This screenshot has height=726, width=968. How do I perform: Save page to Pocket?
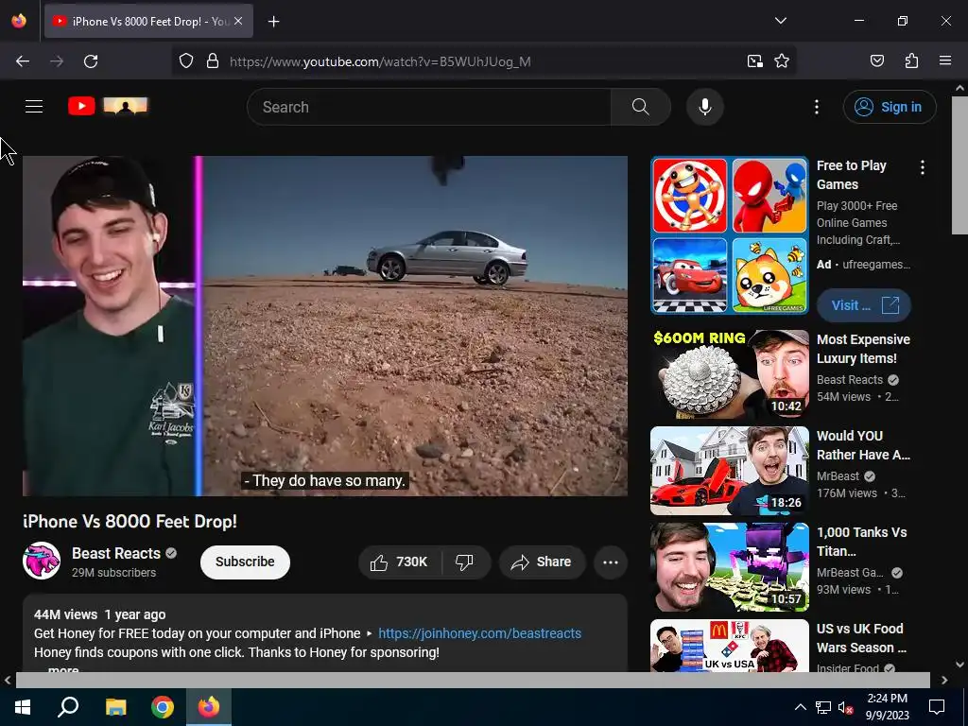click(x=876, y=61)
